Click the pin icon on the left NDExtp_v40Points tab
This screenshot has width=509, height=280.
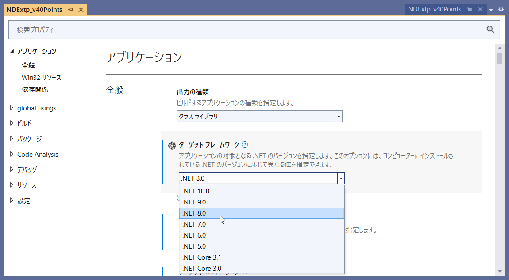click(x=70, y=10)
